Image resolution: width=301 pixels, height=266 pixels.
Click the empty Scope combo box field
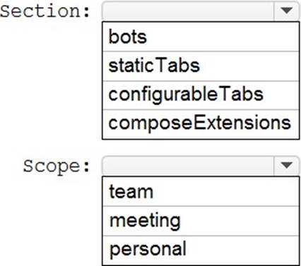[188, 165]
